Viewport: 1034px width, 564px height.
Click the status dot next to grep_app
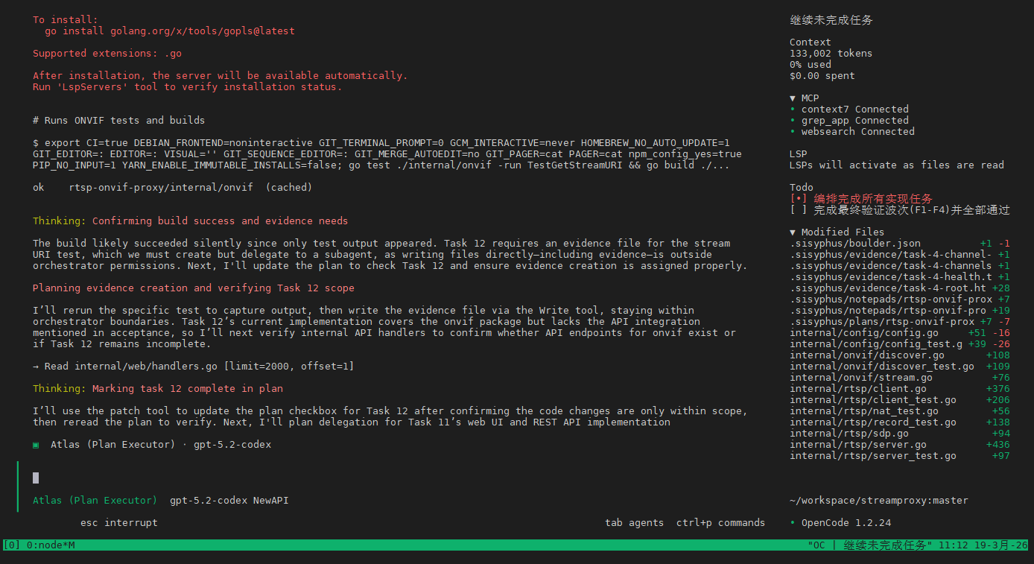tap(793, 121)
